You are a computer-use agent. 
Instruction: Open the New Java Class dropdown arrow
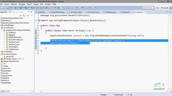pos(43,8)
